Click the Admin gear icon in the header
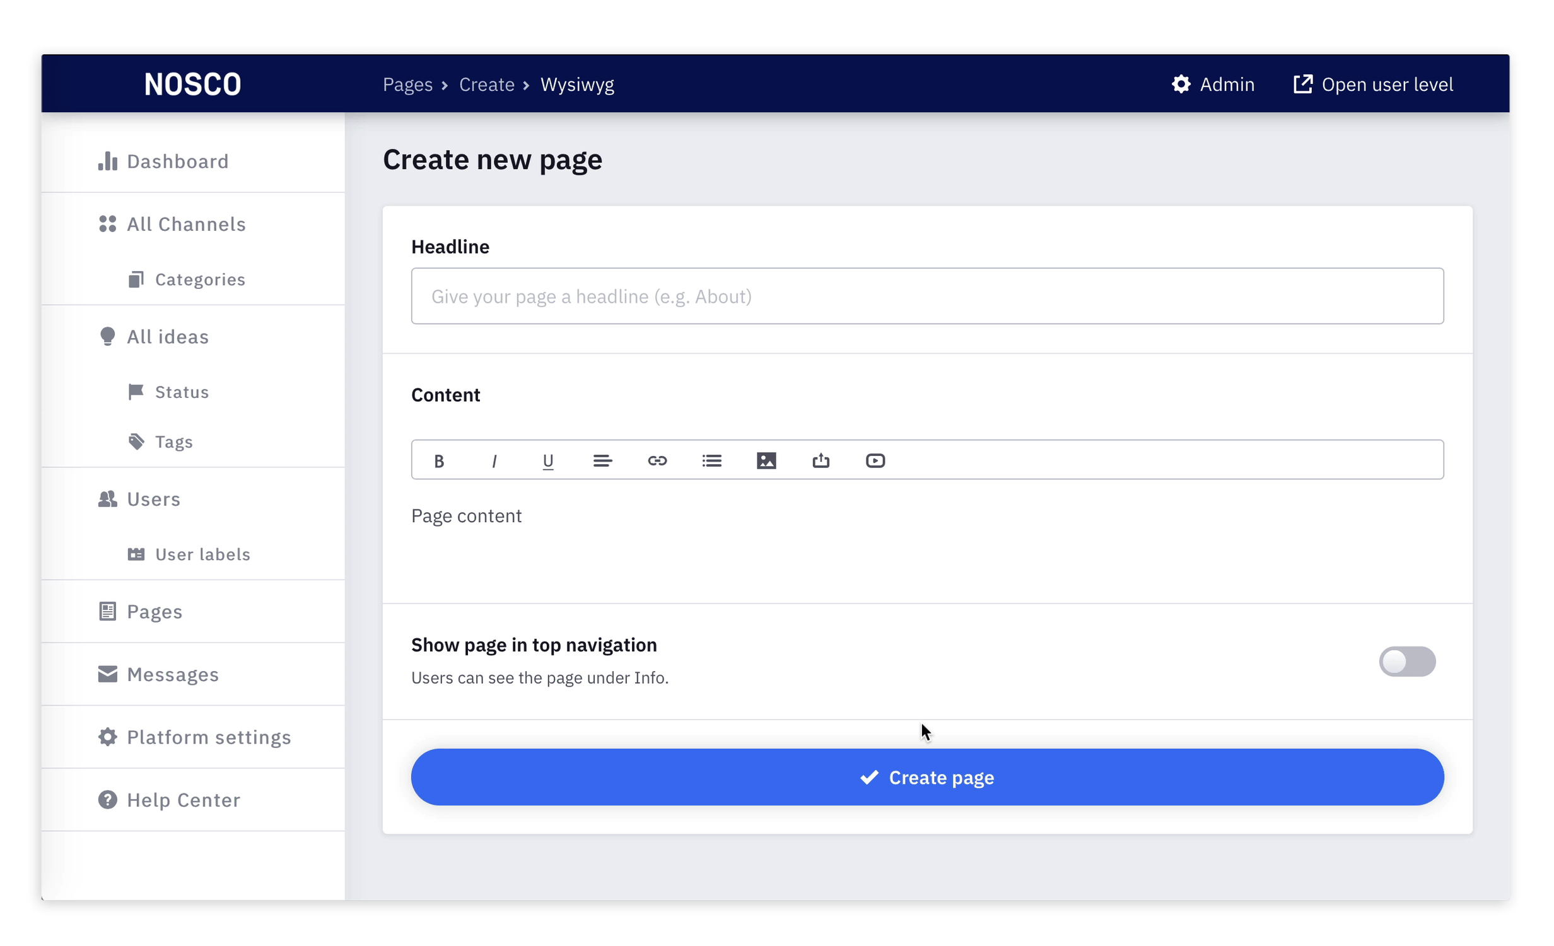Viewport: 1554px width, 946px height. point(1181,84)
